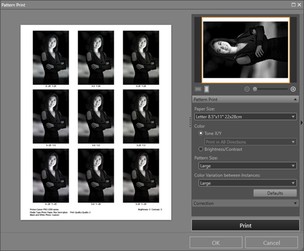Select pattern thumbnail labeled X:-25 Y:0
Viewport: 304px width, 251px height.
pos(51,117)
